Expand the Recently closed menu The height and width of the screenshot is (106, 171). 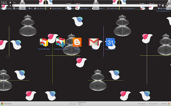click(154, 104)
